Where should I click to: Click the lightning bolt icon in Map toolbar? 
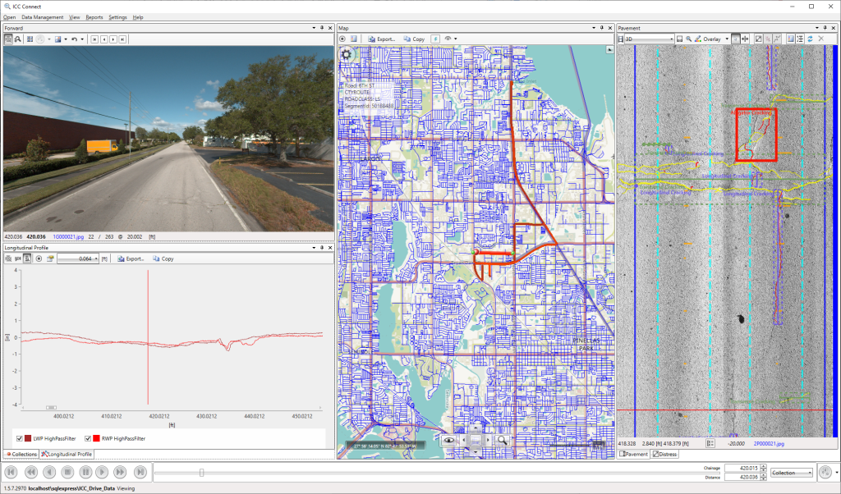pos(434,39)
